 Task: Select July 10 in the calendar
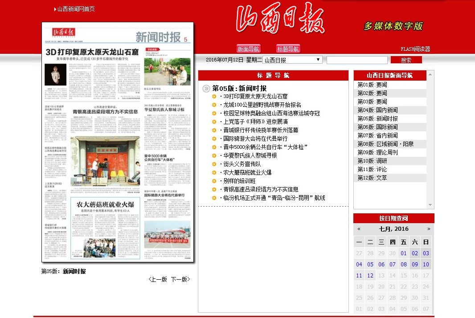(x=426, y=265)
